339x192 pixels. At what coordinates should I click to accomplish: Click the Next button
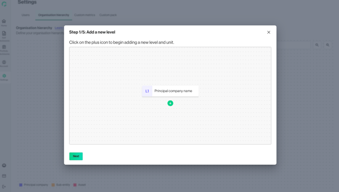[76, 156]
